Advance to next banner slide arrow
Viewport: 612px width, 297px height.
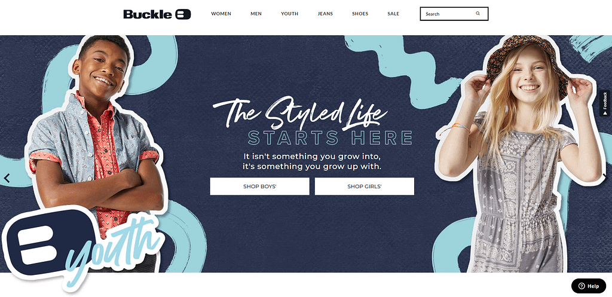tap(605, 177)
